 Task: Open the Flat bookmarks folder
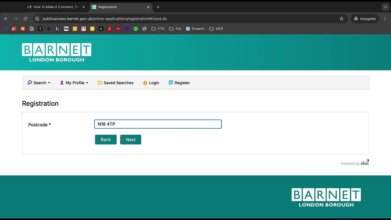pyautogui.click(x=175, y=29)
